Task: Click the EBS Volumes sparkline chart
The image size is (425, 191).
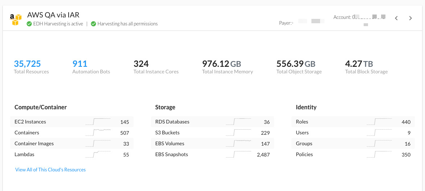Action: pos(238,143)
